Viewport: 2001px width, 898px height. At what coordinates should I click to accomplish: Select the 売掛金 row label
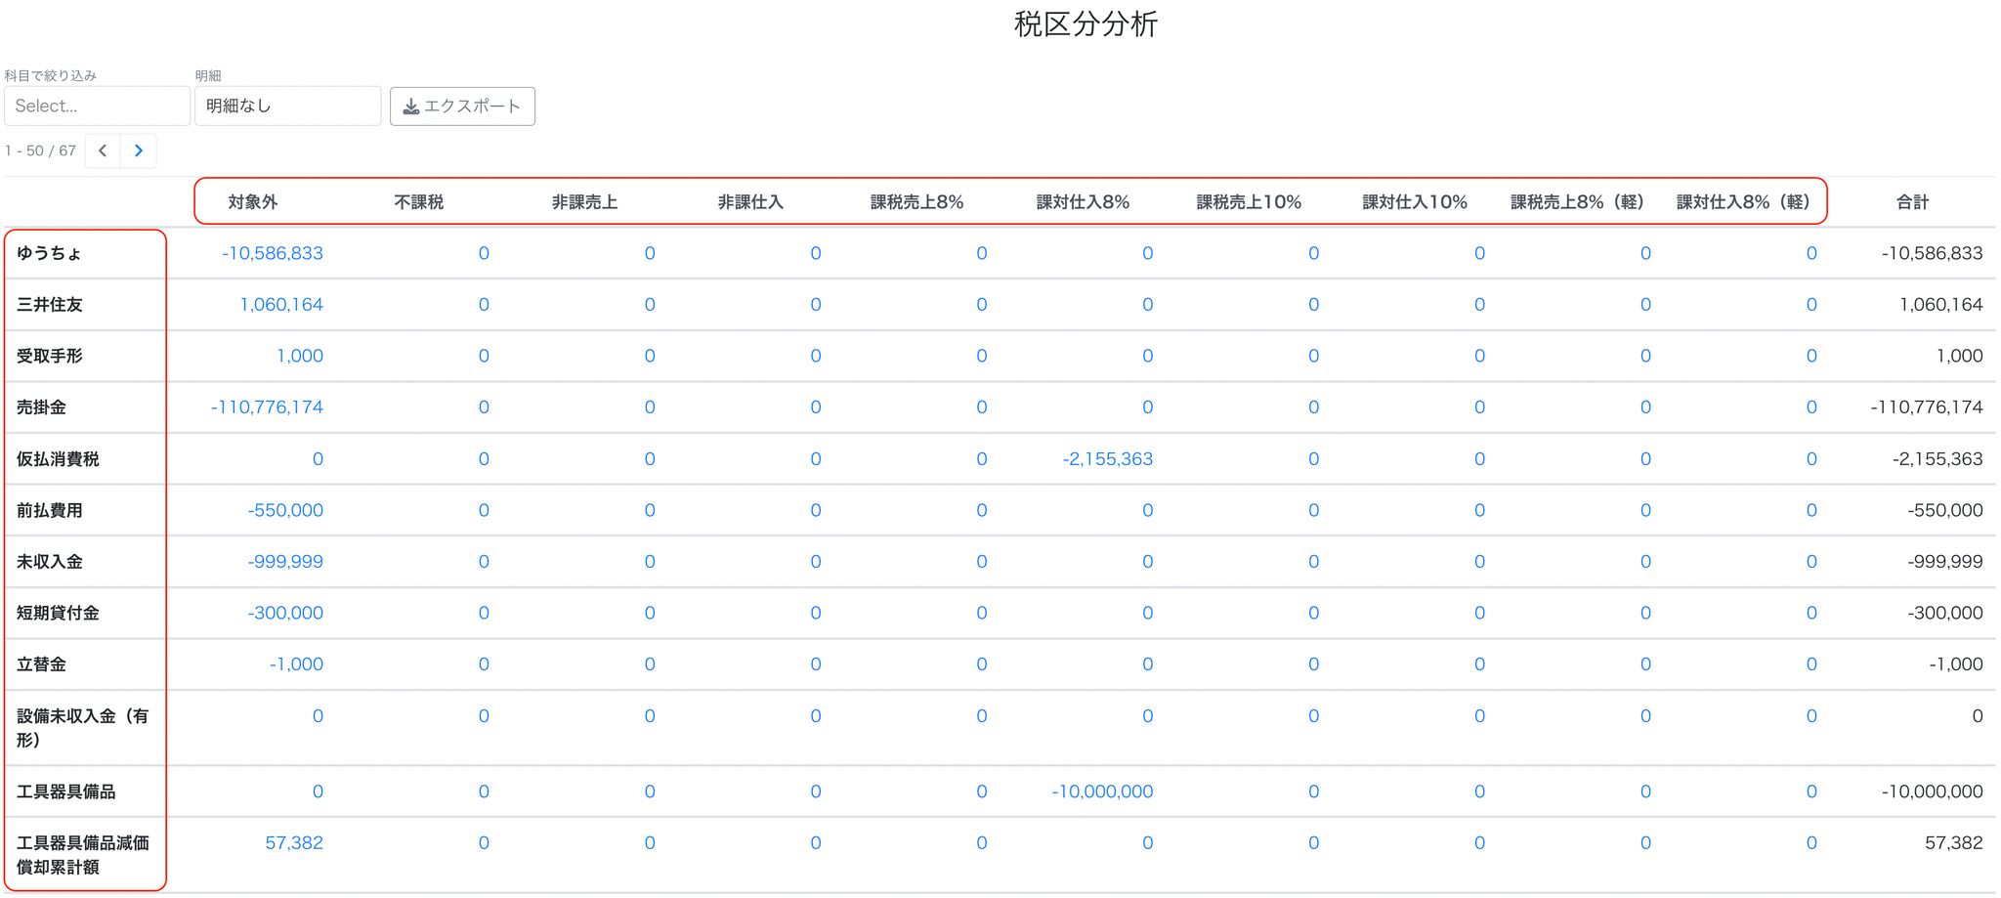(41, 407)
